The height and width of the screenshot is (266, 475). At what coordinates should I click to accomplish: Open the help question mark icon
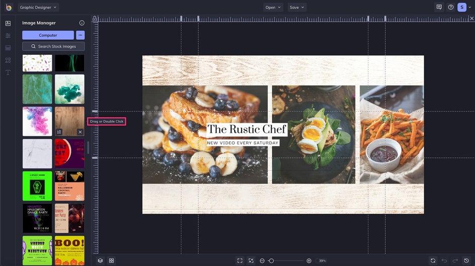point(450,7)
